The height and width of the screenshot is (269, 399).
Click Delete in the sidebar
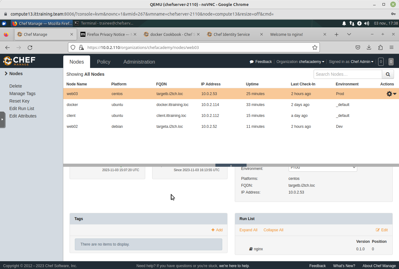(16, 86)
